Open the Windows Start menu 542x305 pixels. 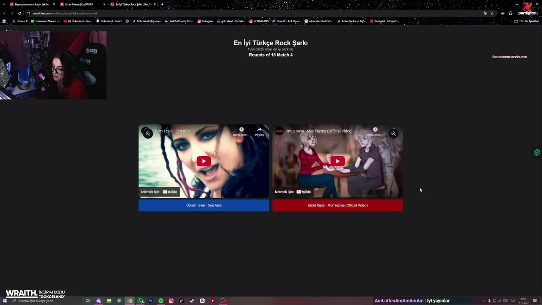(x=5, y=301)
